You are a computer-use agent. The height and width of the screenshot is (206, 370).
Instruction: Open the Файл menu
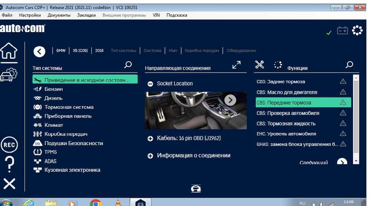point(7,15)
